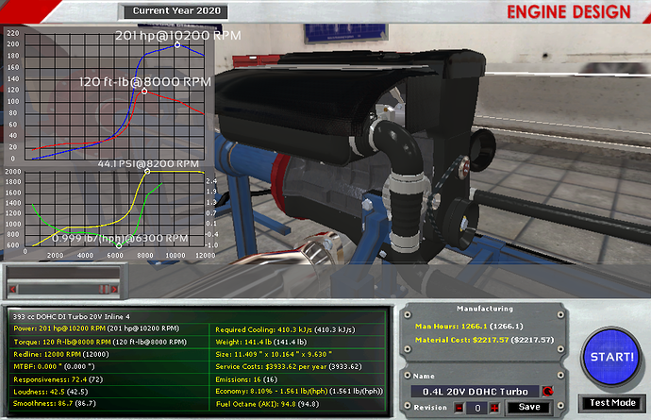Image resolution: width=651 pixels, height=420 pixels.
Task: Click the left red arrow on the scrollbar
Action: pos(13,289)
